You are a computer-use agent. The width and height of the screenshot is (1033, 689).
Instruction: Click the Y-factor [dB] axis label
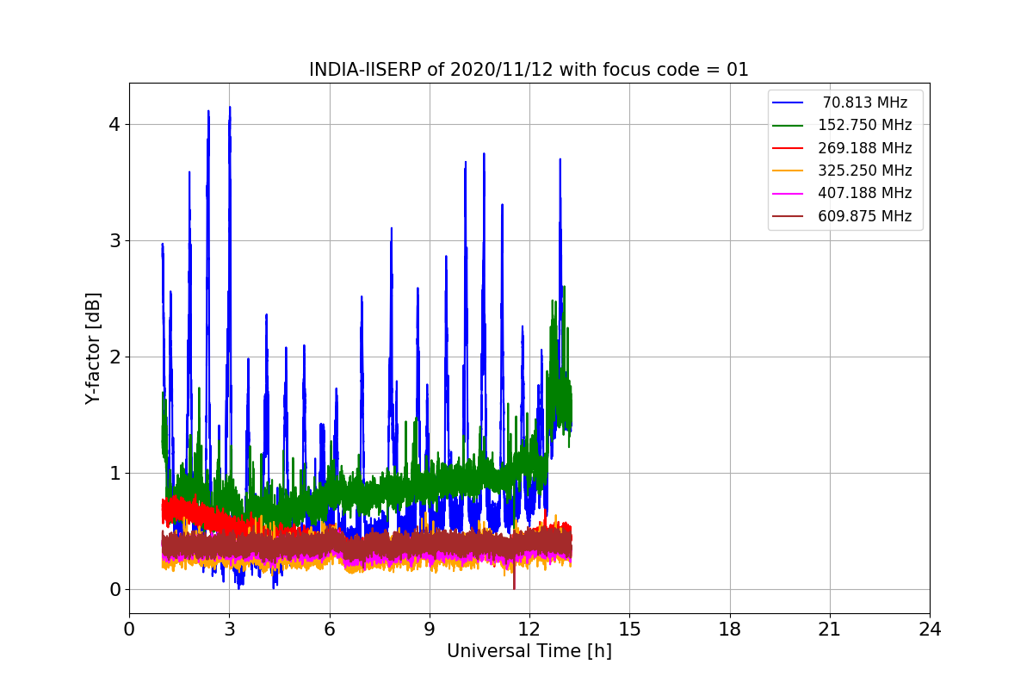[x=93, y=348]
